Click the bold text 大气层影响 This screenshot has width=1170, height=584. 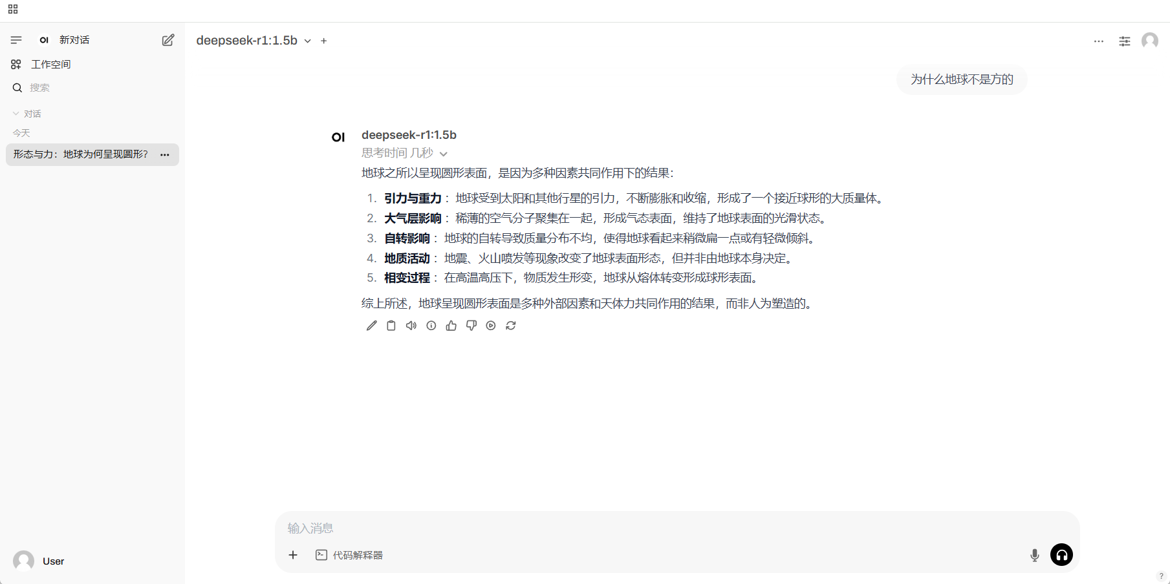[413, 218]
